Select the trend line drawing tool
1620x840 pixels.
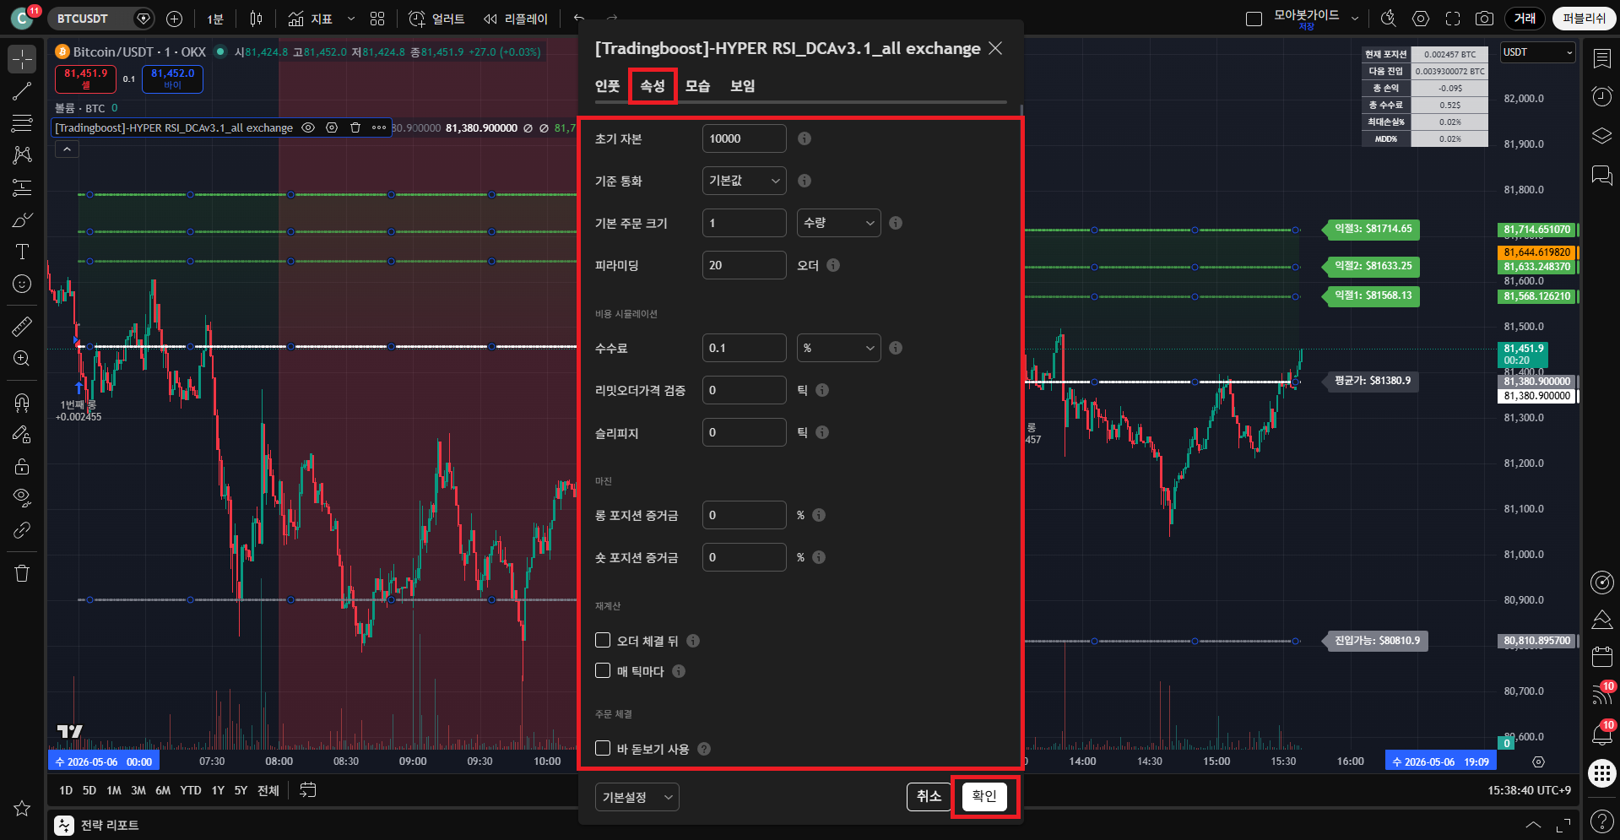(22, 91)
